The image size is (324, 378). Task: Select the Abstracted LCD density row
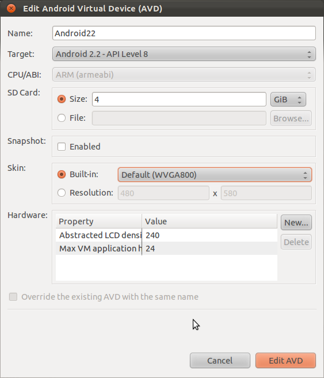(x=166, y=235)
